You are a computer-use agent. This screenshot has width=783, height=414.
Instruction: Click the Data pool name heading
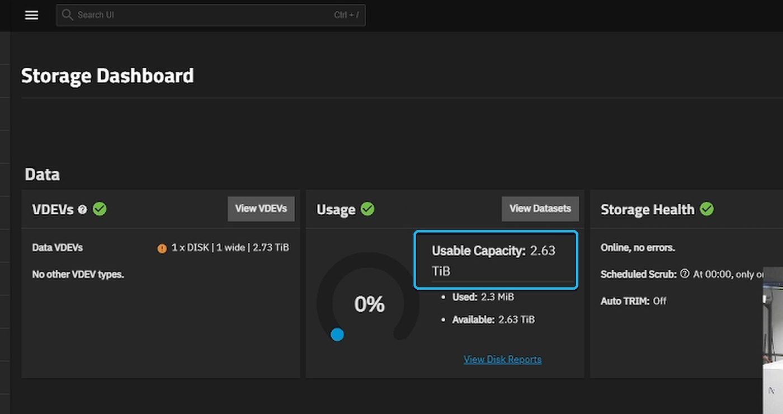pos(42,175)
